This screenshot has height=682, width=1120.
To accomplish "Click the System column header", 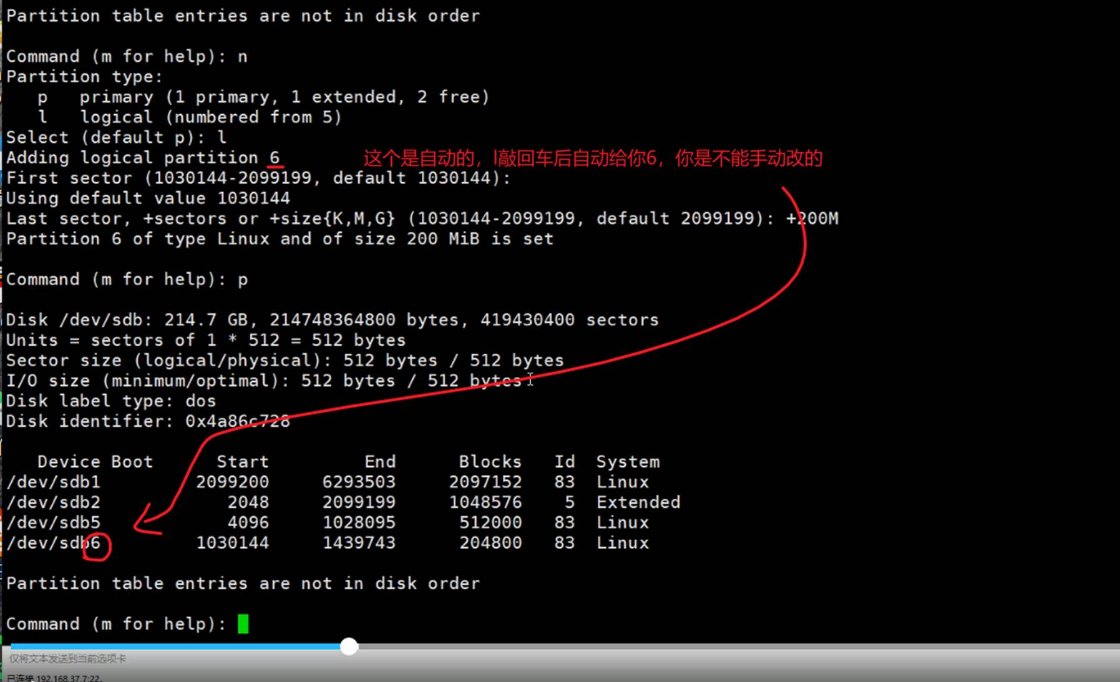I will coord(628,462).
